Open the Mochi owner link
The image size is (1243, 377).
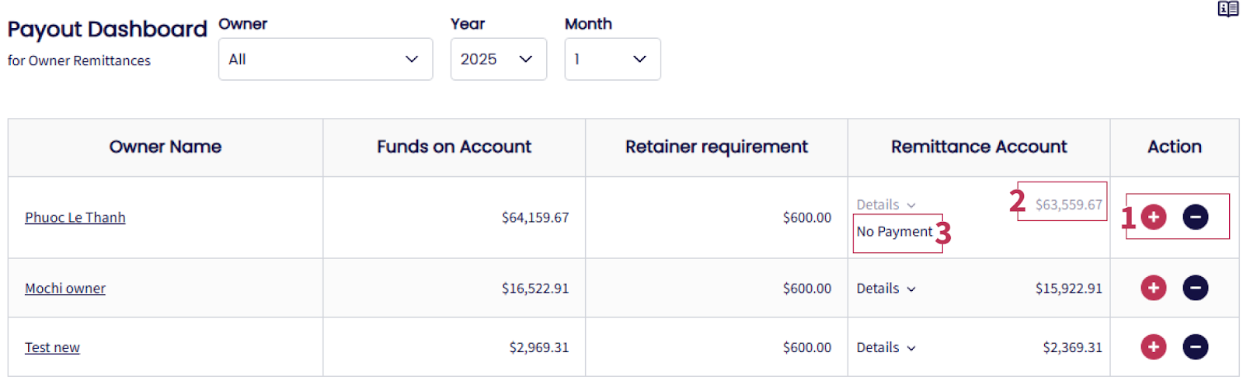pyautogui.click(x=65, y=289)
